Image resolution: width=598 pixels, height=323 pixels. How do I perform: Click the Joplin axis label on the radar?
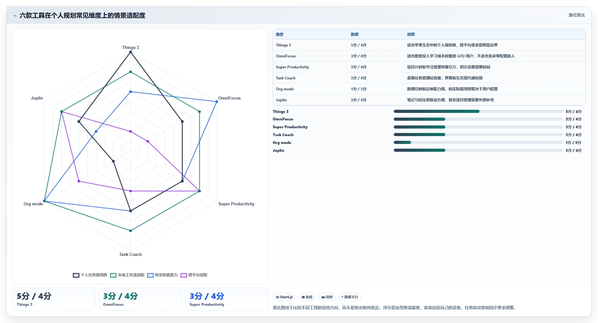[37, 98]
